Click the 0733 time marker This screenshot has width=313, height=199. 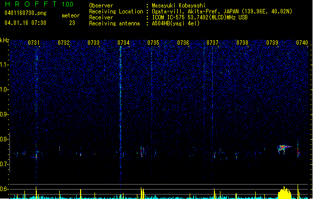(x=94, y=42)
